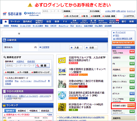Open the 銀行 menu

(x=124, y=22)
